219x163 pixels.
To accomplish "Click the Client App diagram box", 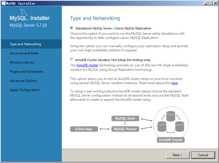I will (84, 129).
